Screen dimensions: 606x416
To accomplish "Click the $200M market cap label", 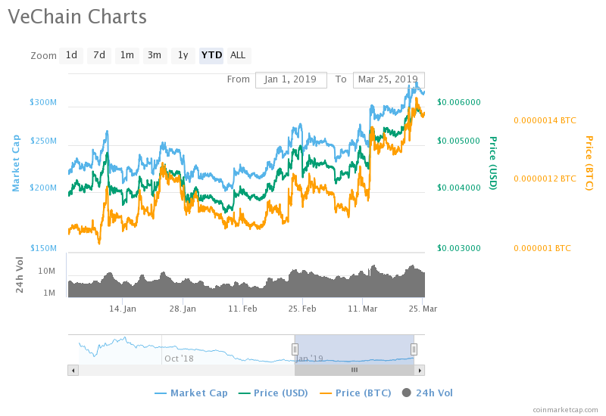I will pos(43,188).
